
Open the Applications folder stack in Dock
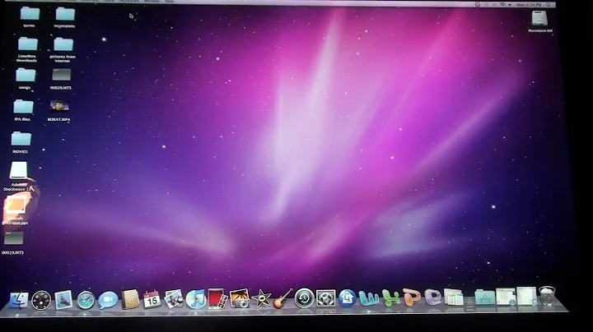click(x=485, y=297)
